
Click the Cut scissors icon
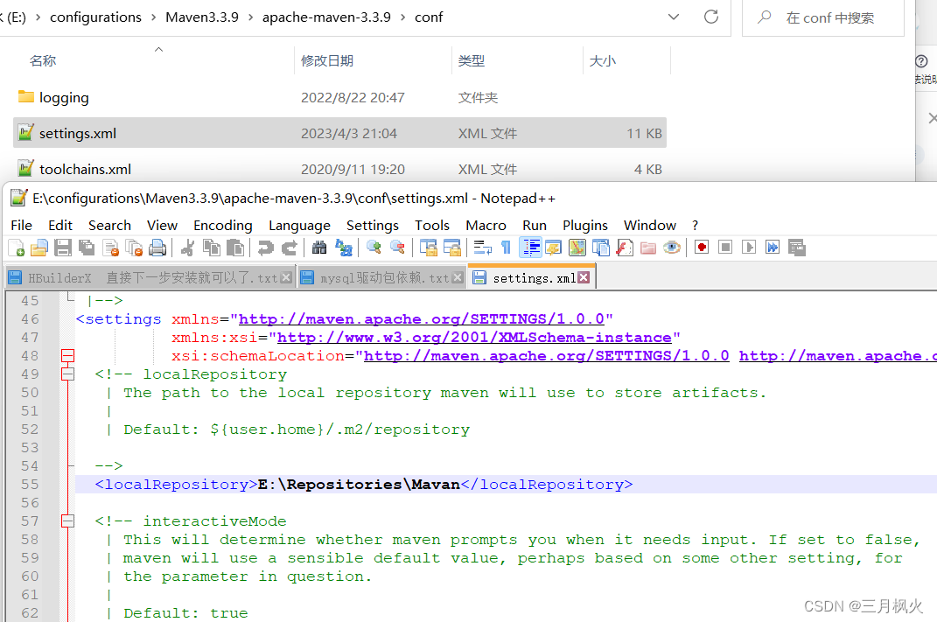click(187, 248)
